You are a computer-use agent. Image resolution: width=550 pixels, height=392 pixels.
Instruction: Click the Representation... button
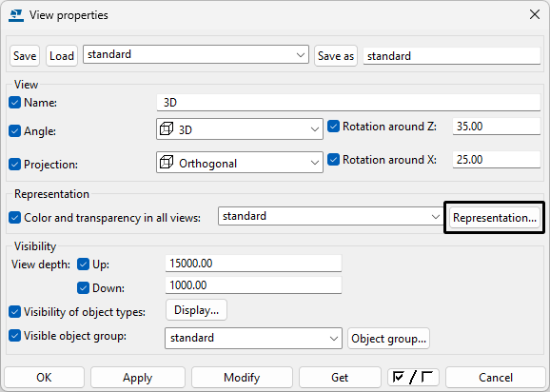pos(495,217)
